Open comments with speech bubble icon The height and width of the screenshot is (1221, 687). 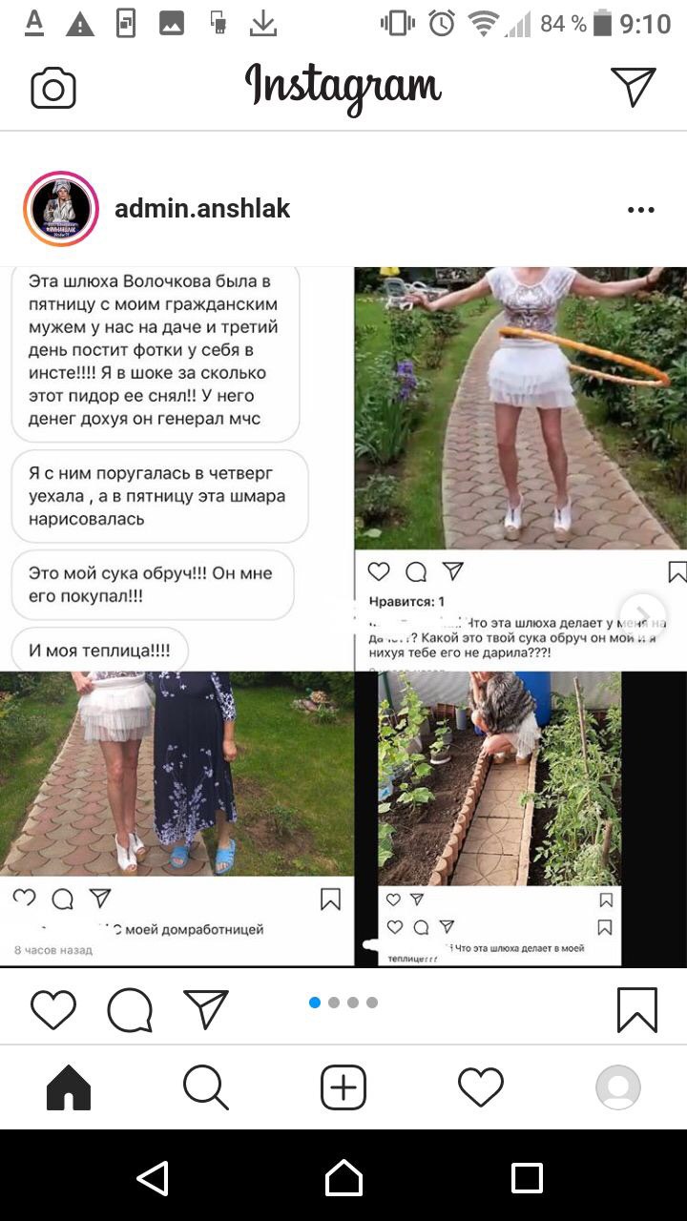(x=130, y=1010)
